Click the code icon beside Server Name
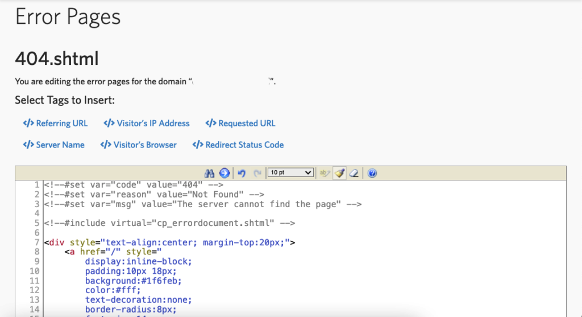Viewport: 582px width, 317px height. (x=28, y=145)
